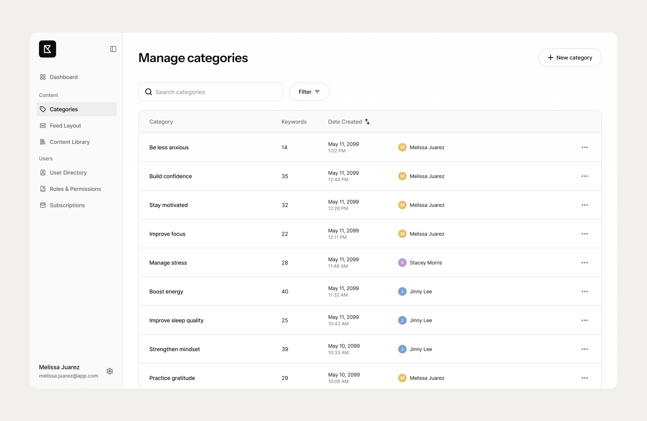The height and width of the screenshot is (421, 647).
Task: Click the New category button
Action: coord(570,58)
